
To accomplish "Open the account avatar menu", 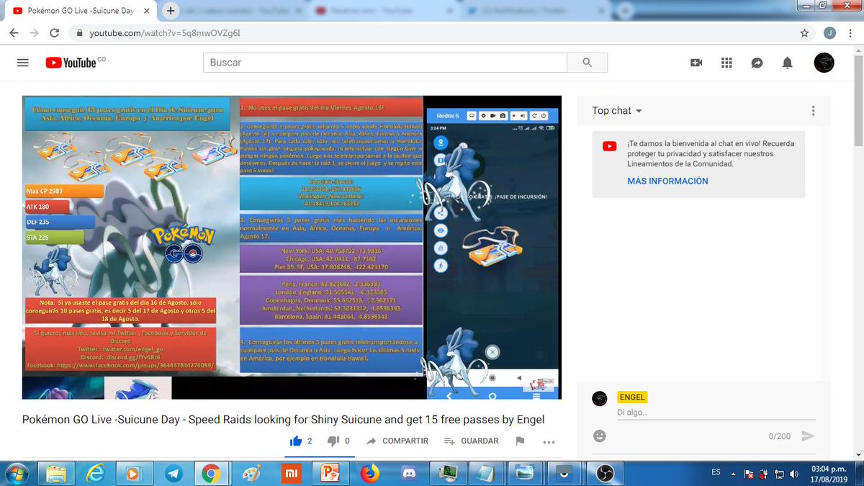I will (x=824, y=63).
